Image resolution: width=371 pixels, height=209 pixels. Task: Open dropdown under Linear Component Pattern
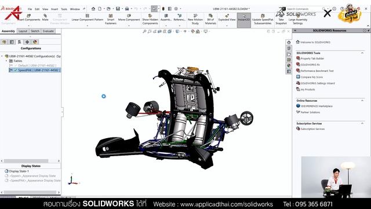[x=88, y=26]
